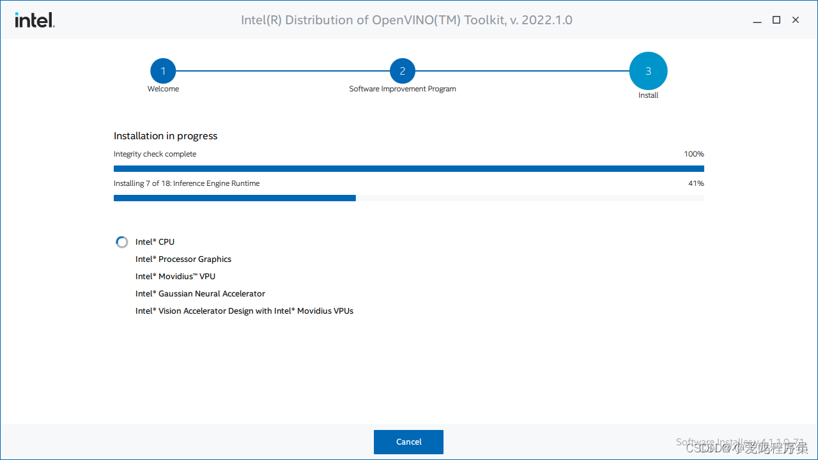Click "Intel® Movidius™ VPU" text

coord(175,277)
